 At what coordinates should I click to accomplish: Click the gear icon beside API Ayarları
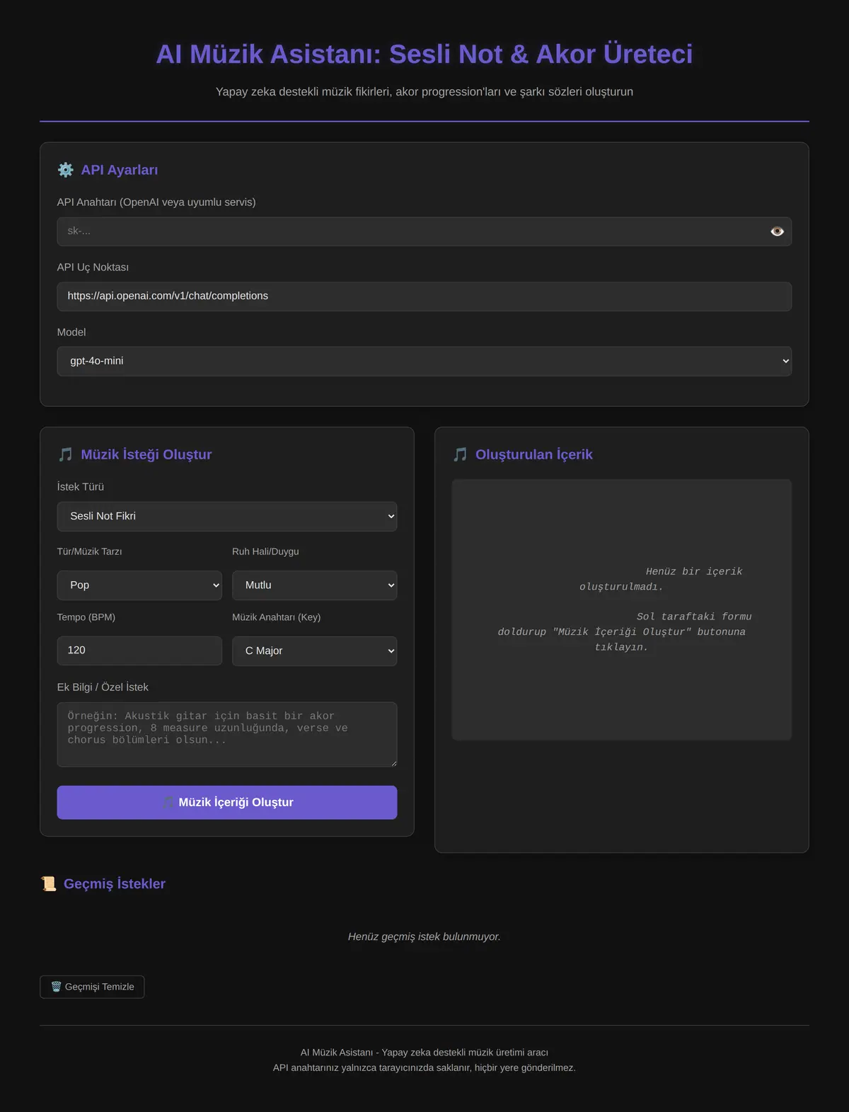66,170
